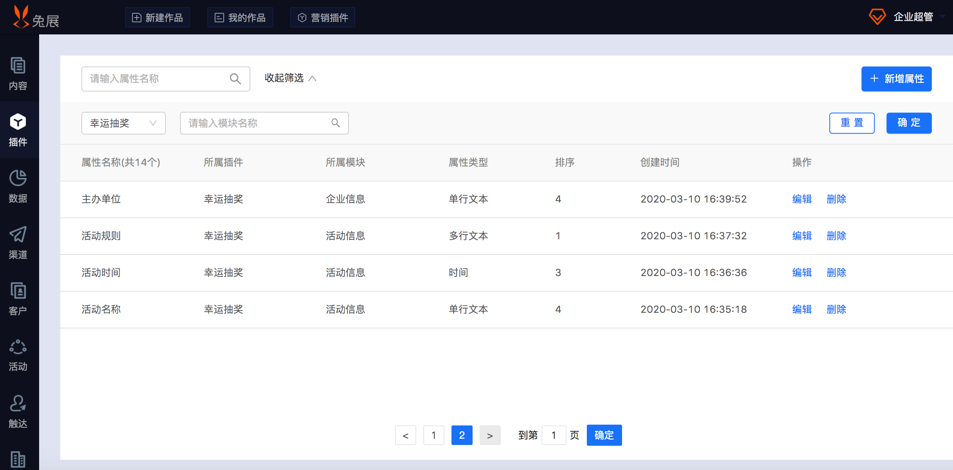Open the 触达 sidebar section

pos(18,411)
